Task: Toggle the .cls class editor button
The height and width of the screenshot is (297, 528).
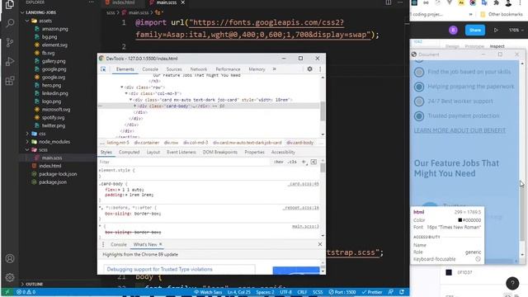Action: coord(292,162)
